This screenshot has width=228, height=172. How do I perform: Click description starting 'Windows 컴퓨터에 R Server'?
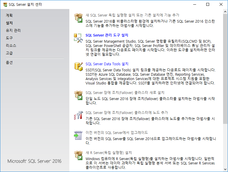pos(150,163)
